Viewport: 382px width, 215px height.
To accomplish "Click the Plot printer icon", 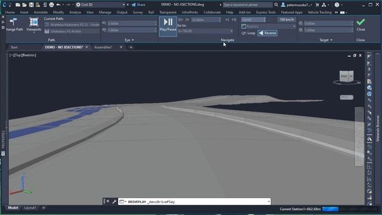I will tap(51, 5).
